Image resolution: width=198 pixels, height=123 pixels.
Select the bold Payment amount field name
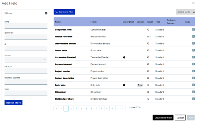pos(63,64)
